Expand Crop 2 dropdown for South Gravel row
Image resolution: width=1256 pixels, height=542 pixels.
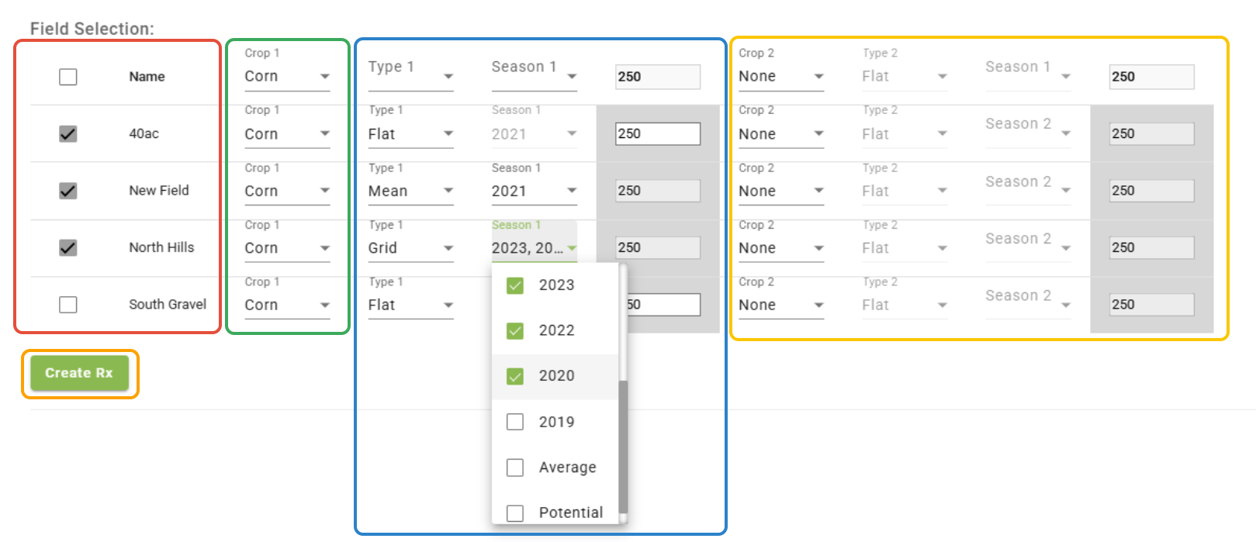[780, 306]
